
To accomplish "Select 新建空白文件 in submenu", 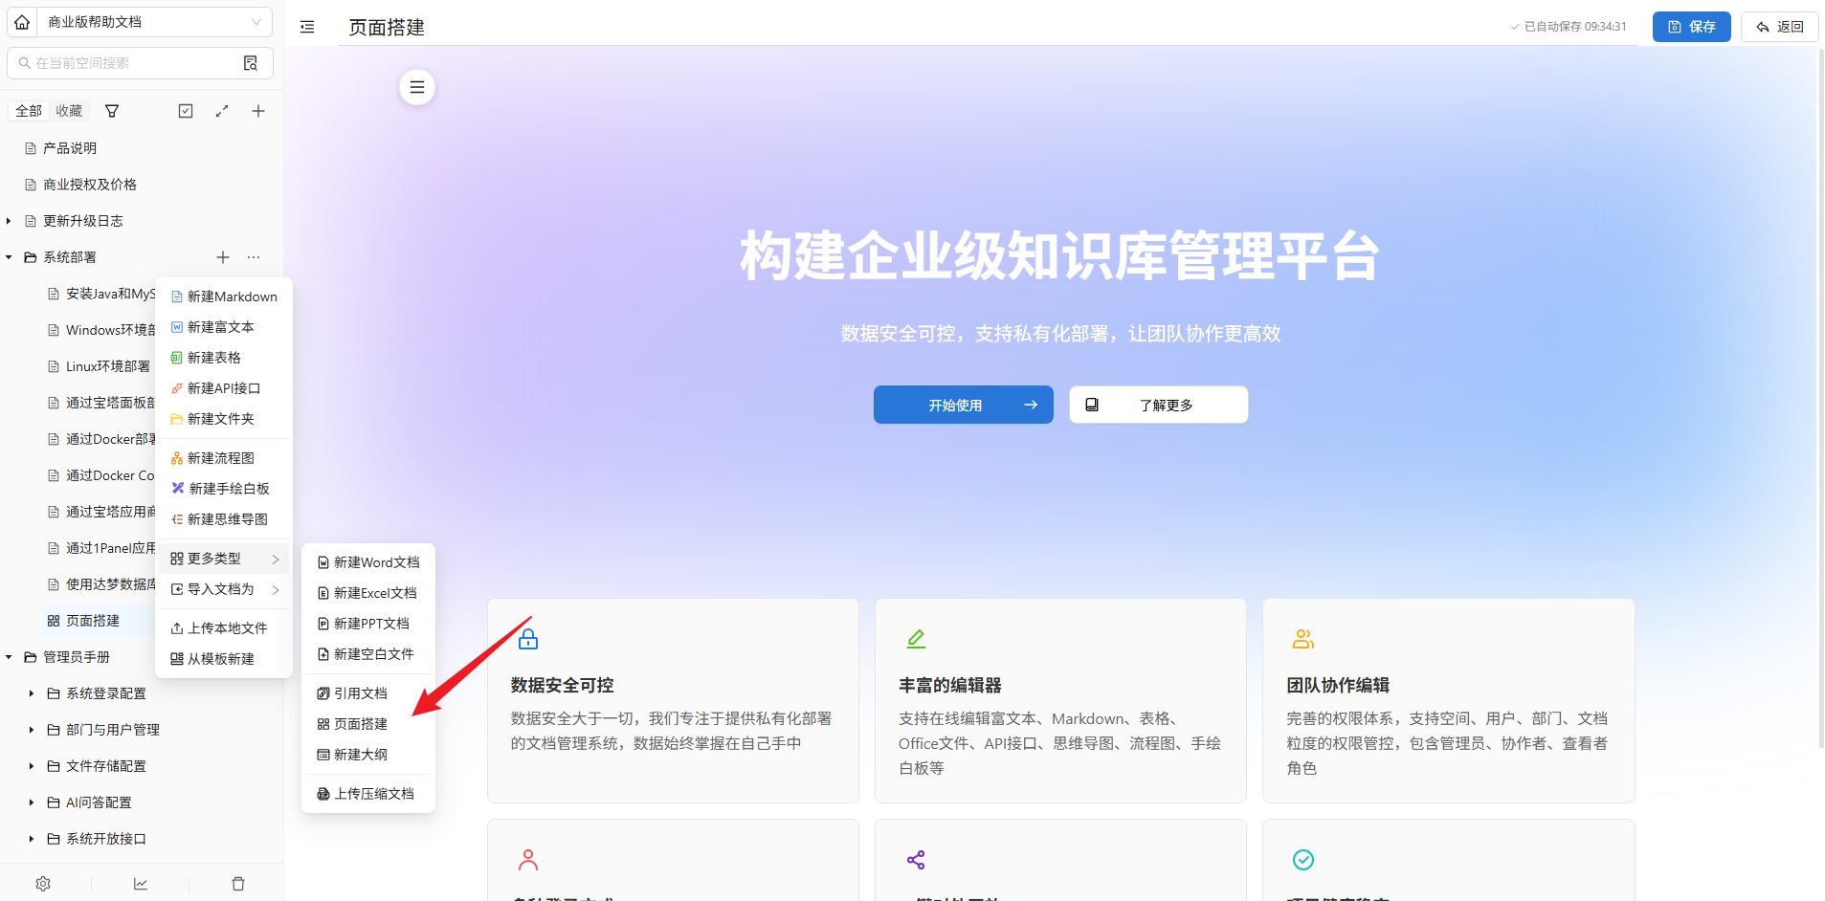I will [x=368, y=654].
